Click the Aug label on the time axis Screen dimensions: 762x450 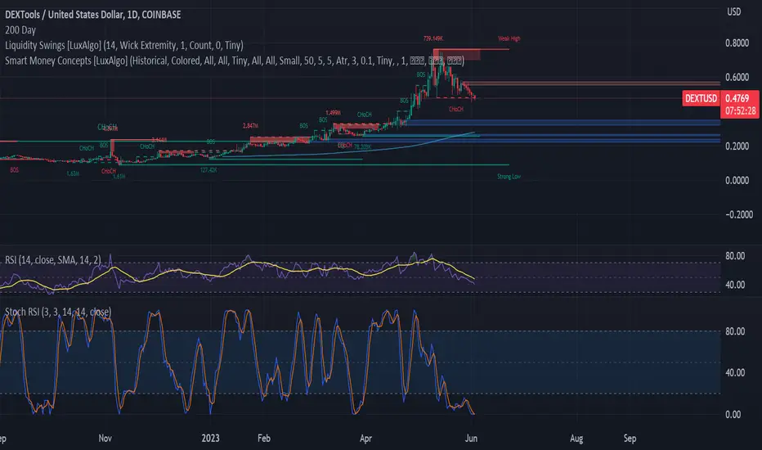tap(576, 439)
